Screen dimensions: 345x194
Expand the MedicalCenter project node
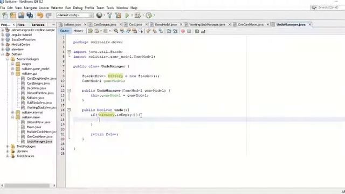tap(2, 44)
